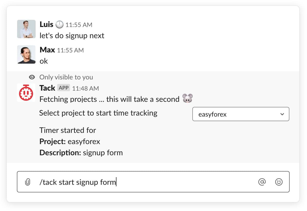This screenshot has width=307, height=211.
Task: Open the @ mention picker
Action: [262, 182]
